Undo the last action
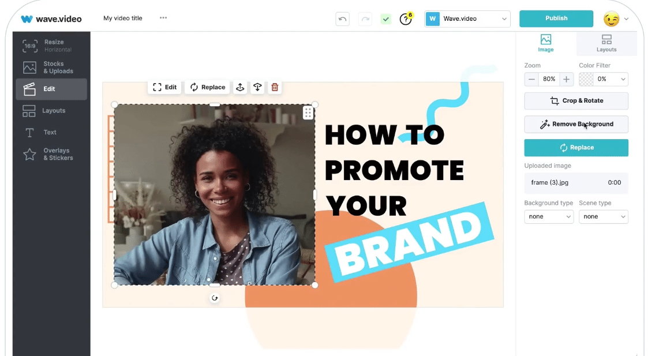The width and height of the screenshot is (648, 356). click(343, 19)
